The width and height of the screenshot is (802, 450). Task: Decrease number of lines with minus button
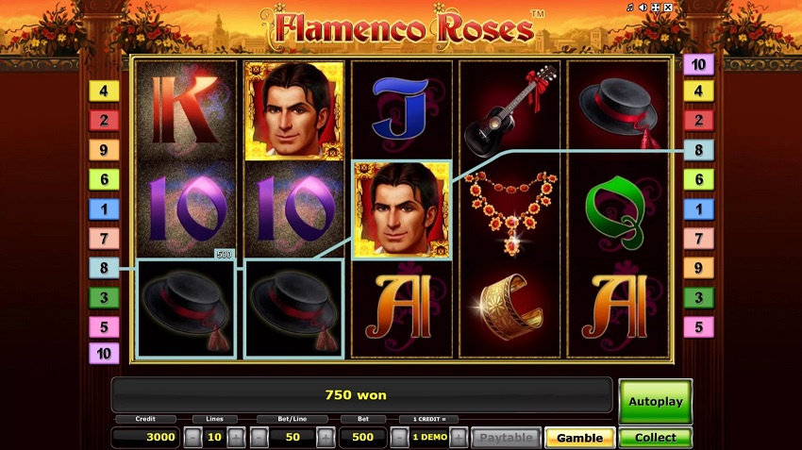pos(192,437)
